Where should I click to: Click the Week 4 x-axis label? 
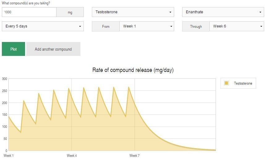point(72,156)
